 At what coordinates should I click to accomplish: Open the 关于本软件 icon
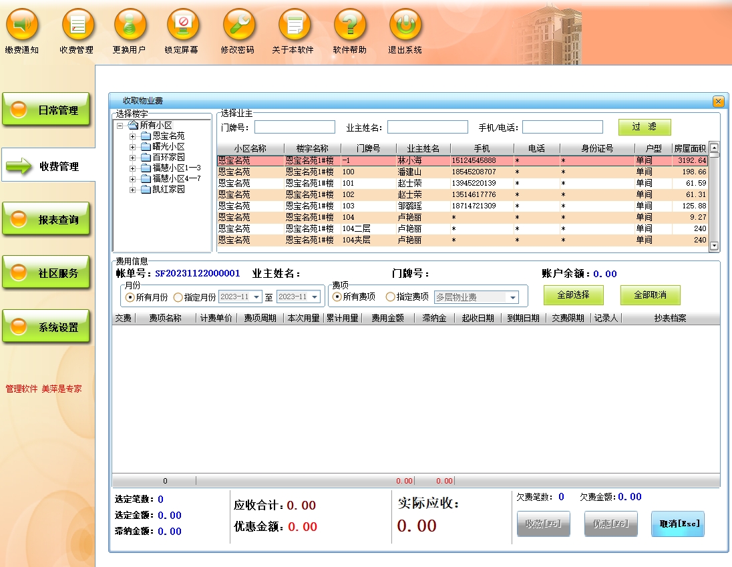[294, 26]
